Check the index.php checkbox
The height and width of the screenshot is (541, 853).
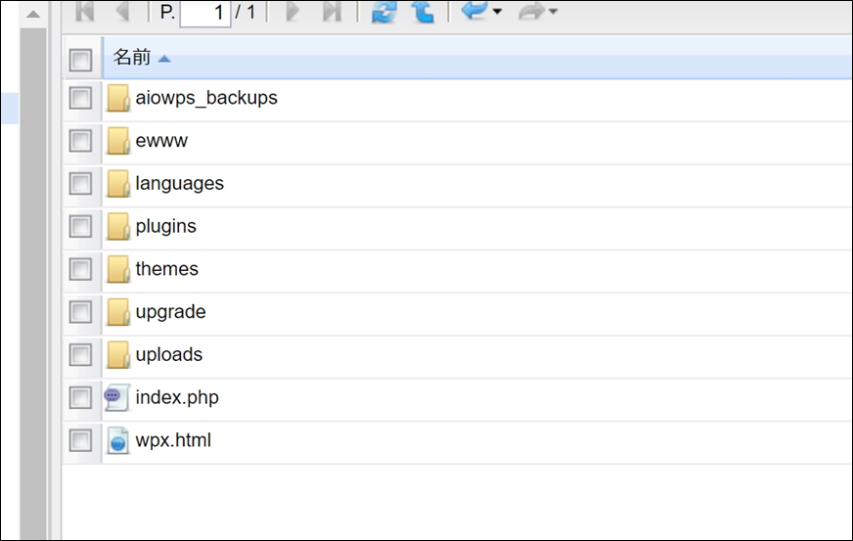(x=80, y=398)
